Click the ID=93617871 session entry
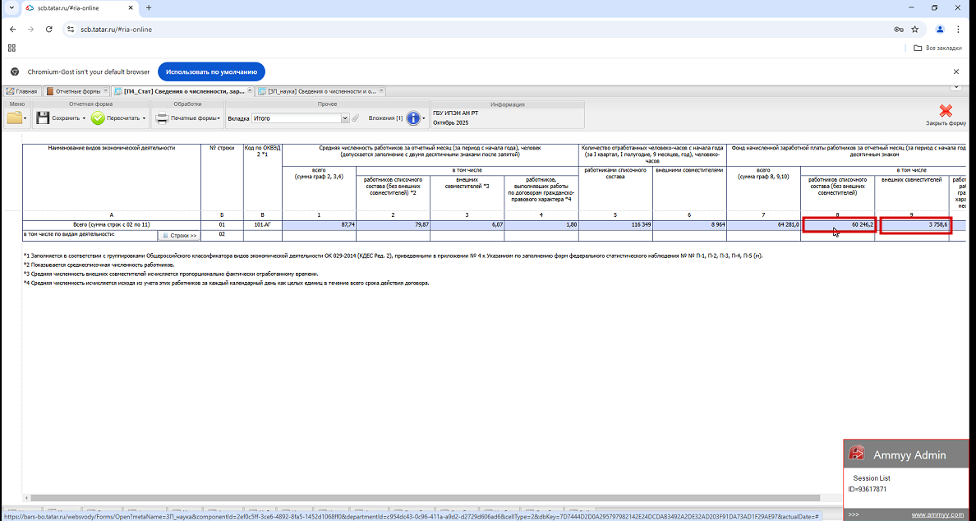The image size is (976, 521). 868,489
